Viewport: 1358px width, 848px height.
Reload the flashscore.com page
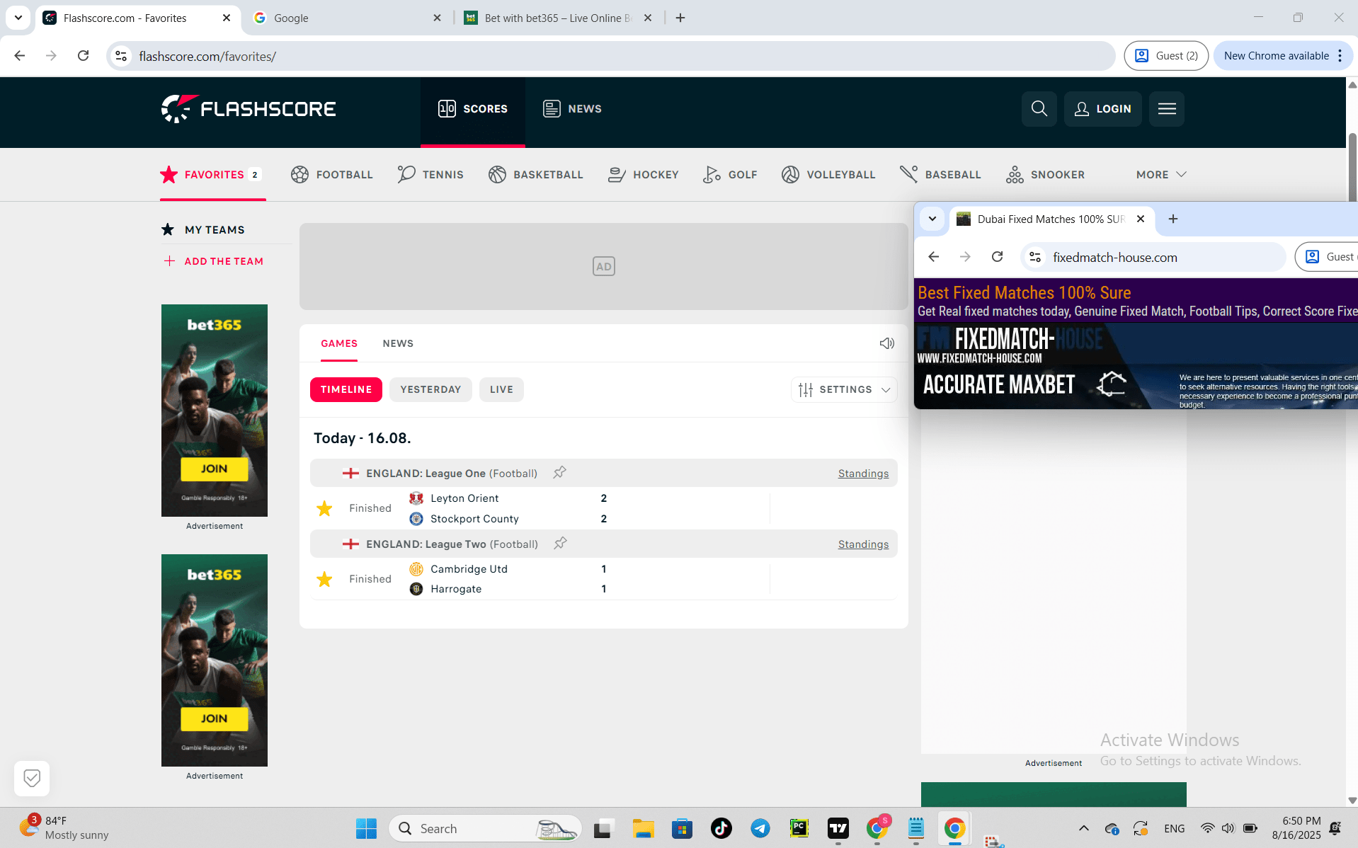83,56
